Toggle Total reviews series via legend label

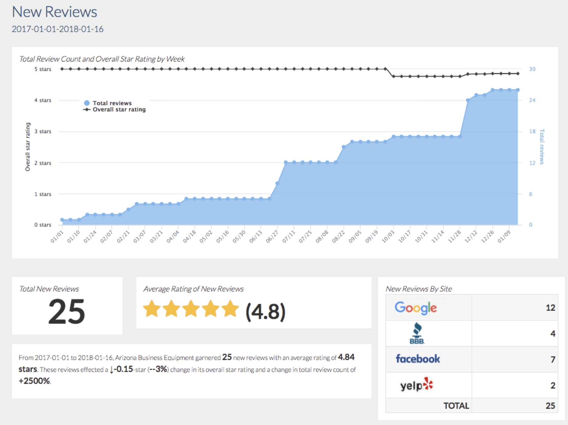pyautogui.click(x=112, y=103)
